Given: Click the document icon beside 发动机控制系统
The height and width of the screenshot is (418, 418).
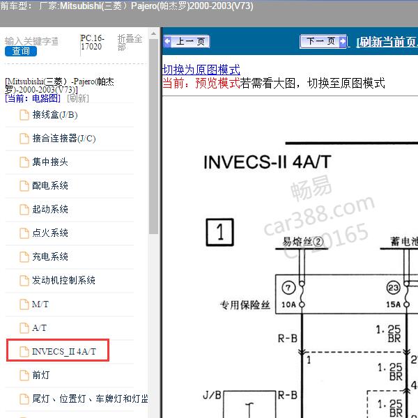Looking at the screenshot, I should click(24, 281).
